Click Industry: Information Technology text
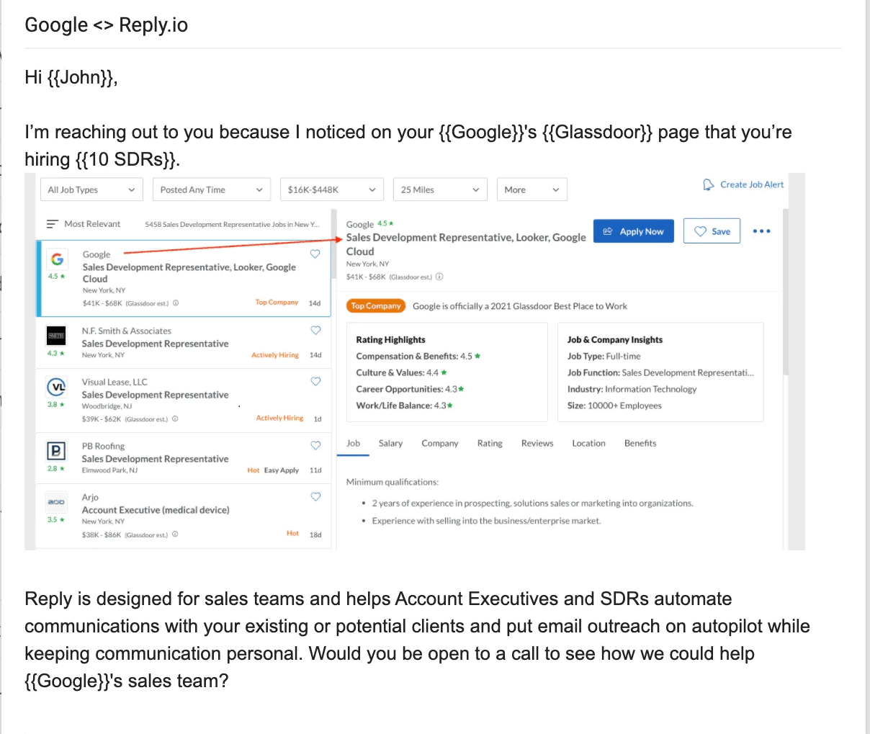 click(x=632, y=389)
